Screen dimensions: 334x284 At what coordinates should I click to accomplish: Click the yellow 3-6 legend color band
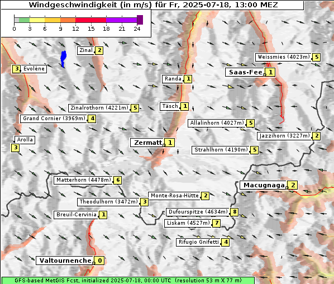point(37,20)
